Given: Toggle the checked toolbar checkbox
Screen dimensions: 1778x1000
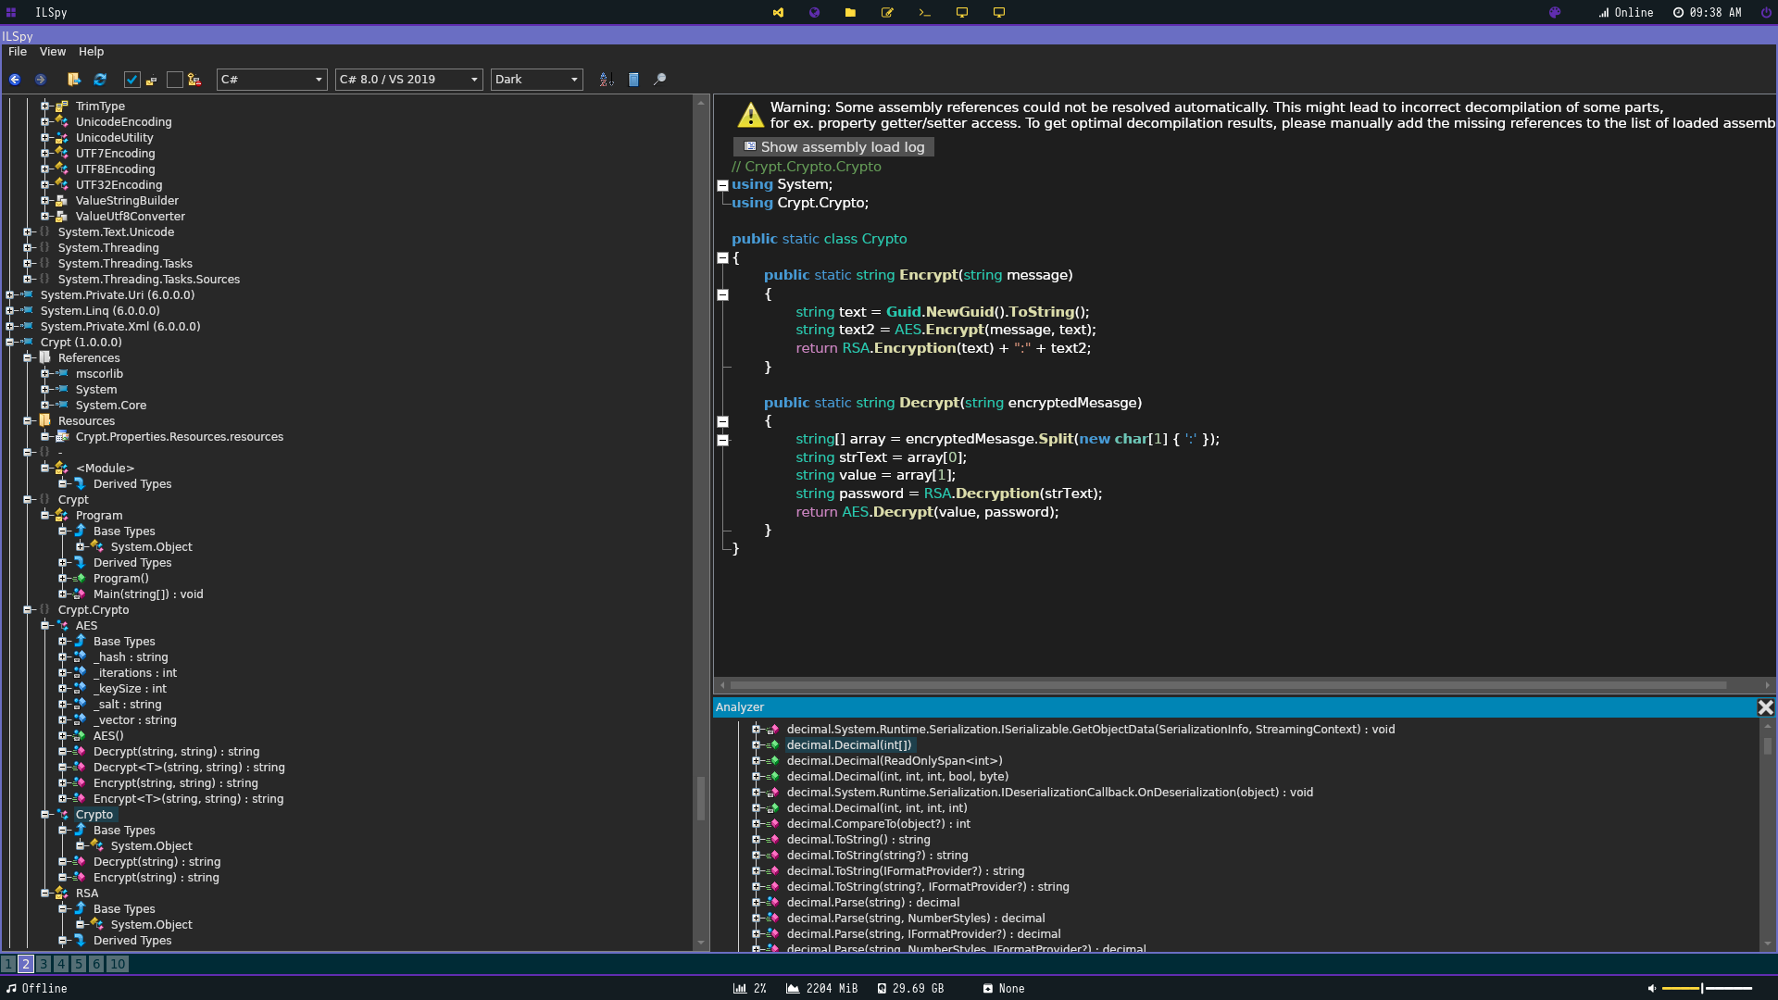Looking at the screenshot, I should (x=131, y=80).
